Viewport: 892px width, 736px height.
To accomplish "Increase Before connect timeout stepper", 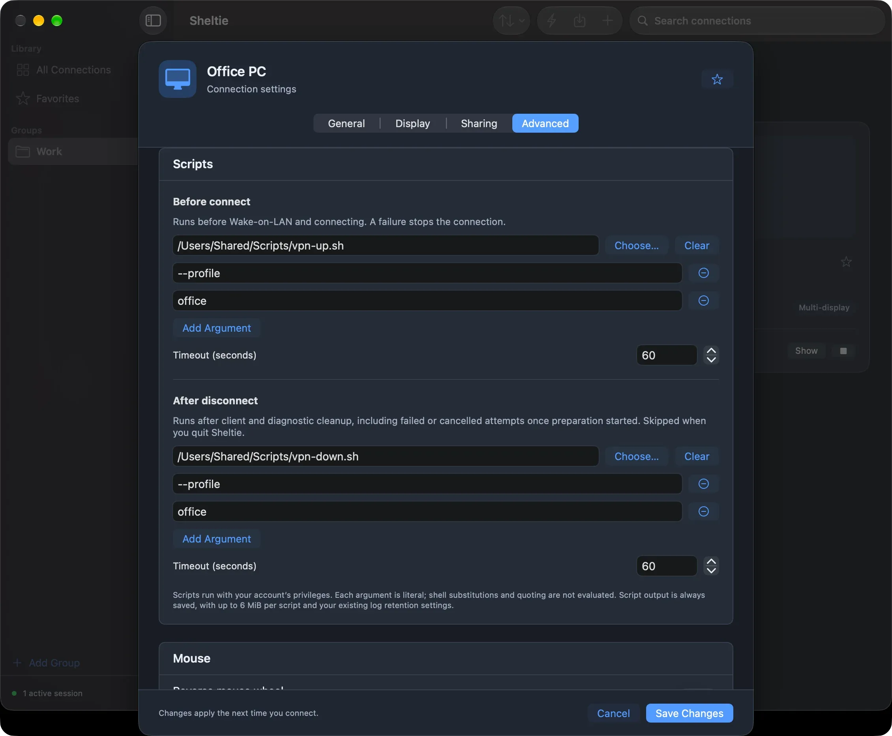I will pyautogui.click(x=710, y=351).
